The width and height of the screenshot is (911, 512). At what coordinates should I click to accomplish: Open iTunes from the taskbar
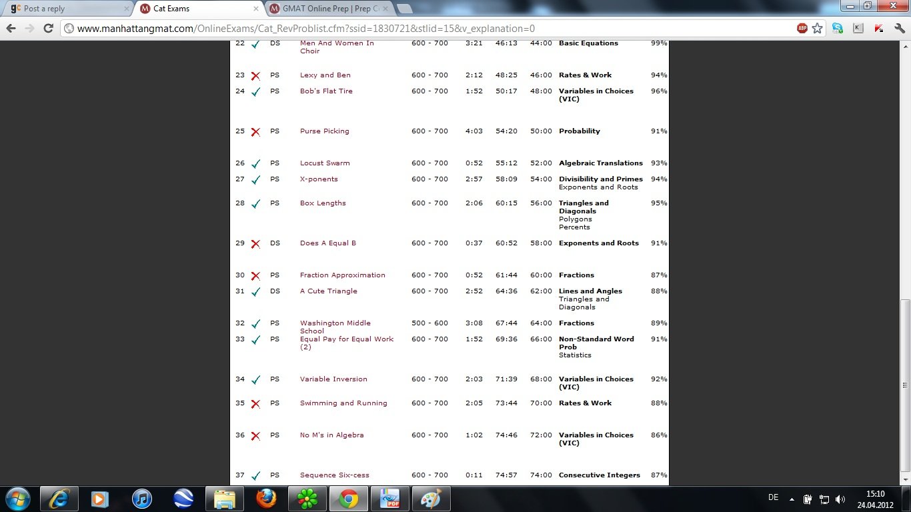(x=142, y=499)
